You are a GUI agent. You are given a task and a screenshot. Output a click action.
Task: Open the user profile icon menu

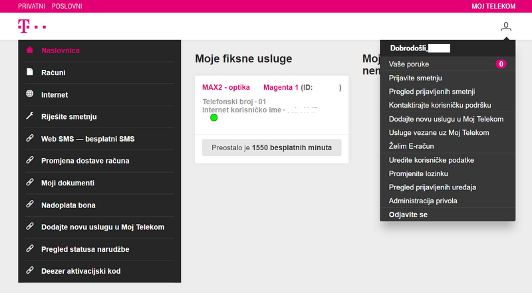coord(506,27)
